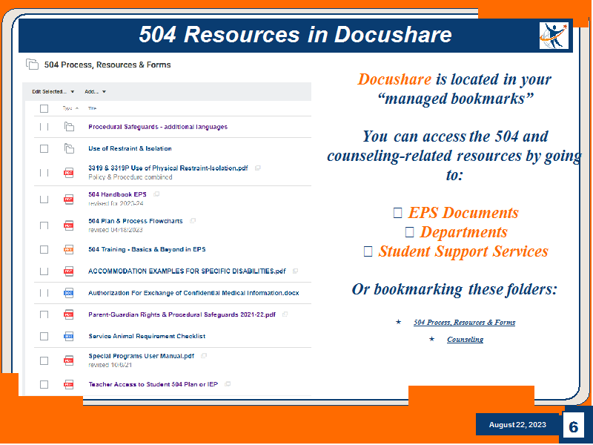593x445 pixels.
Task: Click small icon right of 3319 & 3319P Restraint-Isolation.pdf title
Action: pyautogui.click(x=257, y=168)
